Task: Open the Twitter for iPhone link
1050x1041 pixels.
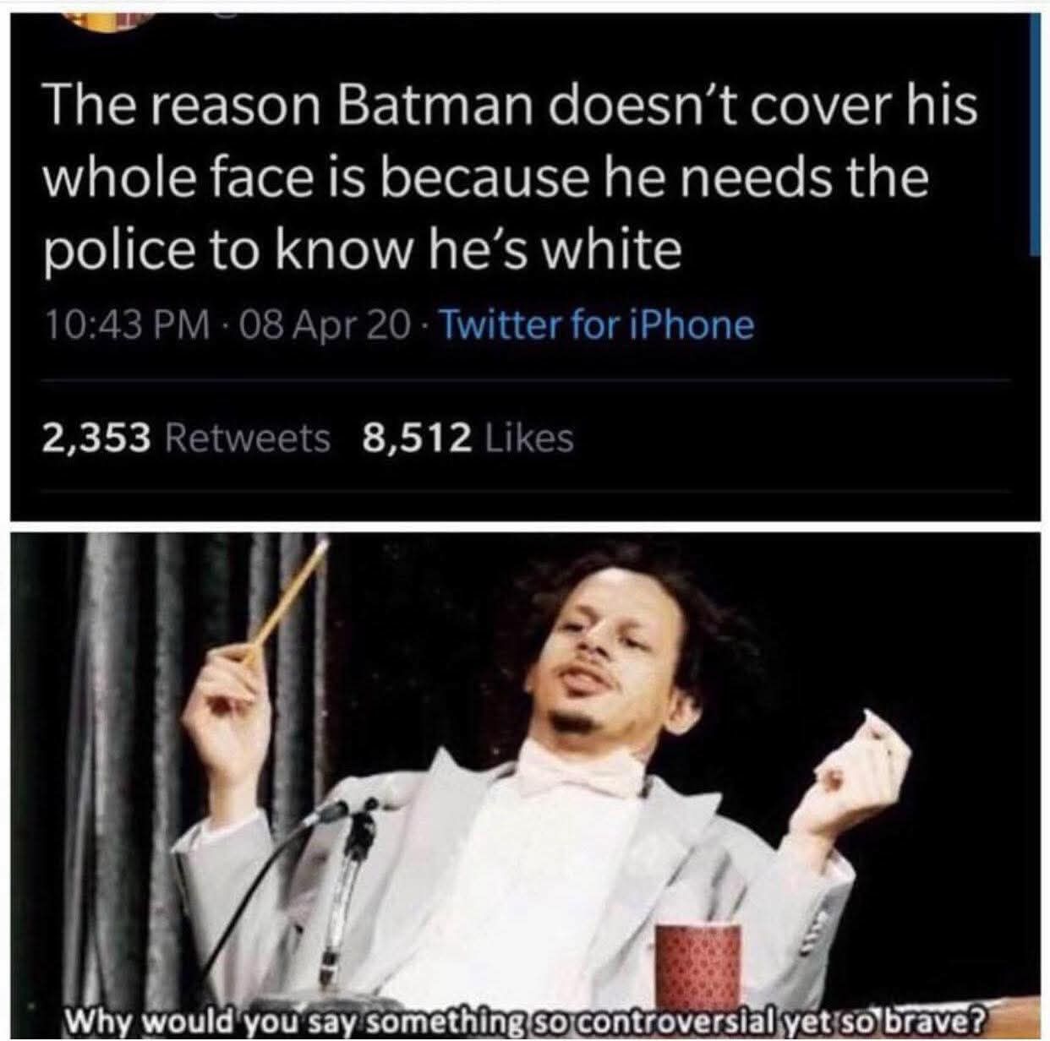Action: 597,325
